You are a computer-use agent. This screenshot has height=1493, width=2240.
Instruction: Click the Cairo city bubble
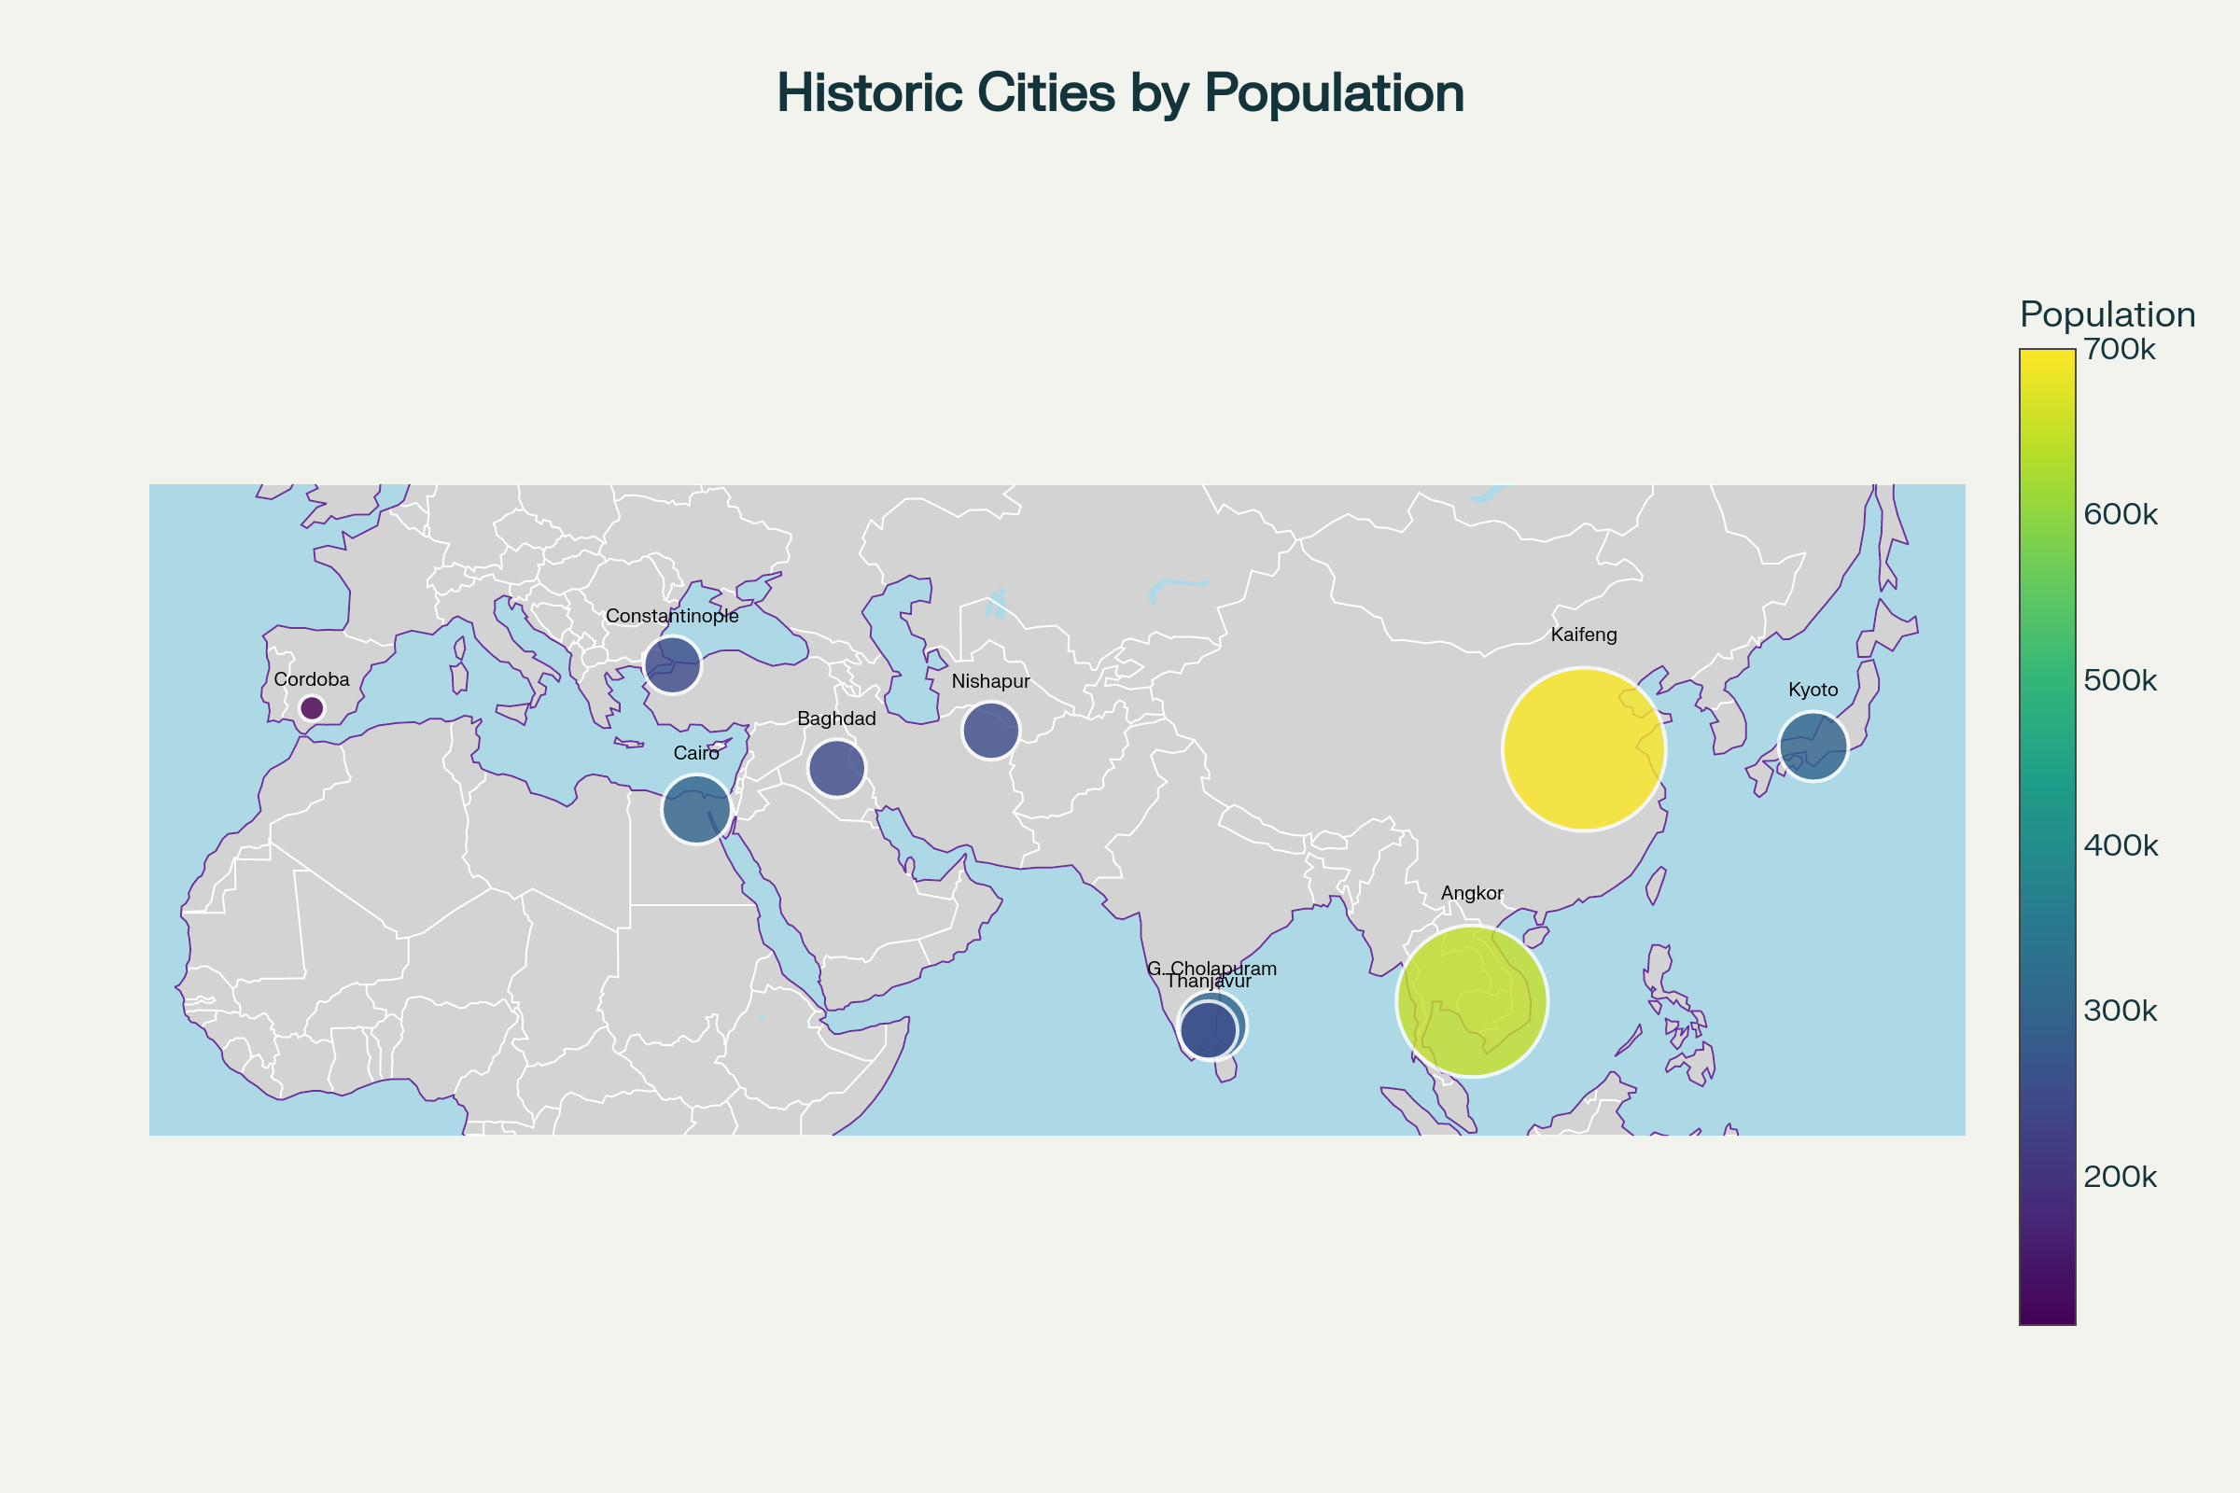696,809
